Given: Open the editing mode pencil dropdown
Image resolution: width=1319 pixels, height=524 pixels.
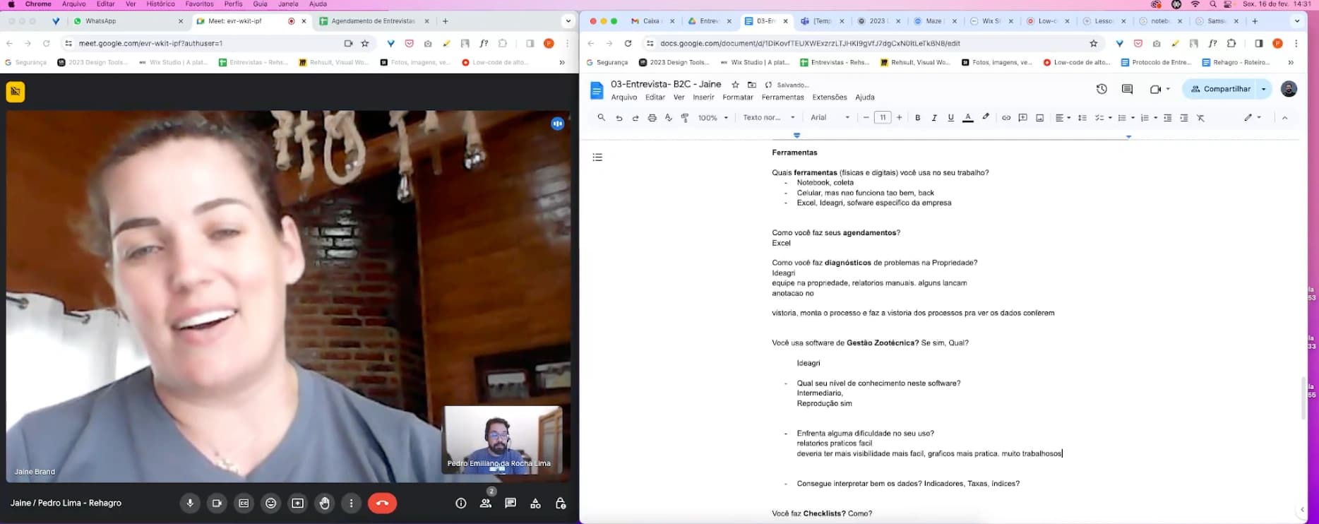Looking at the screenshot, I should pyautogui.click(x=1253, y=118).
